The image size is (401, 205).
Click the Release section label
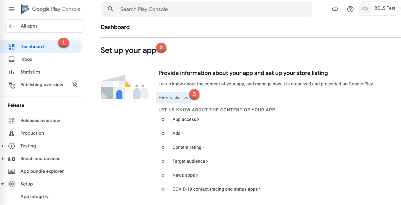tap(16, 105)
